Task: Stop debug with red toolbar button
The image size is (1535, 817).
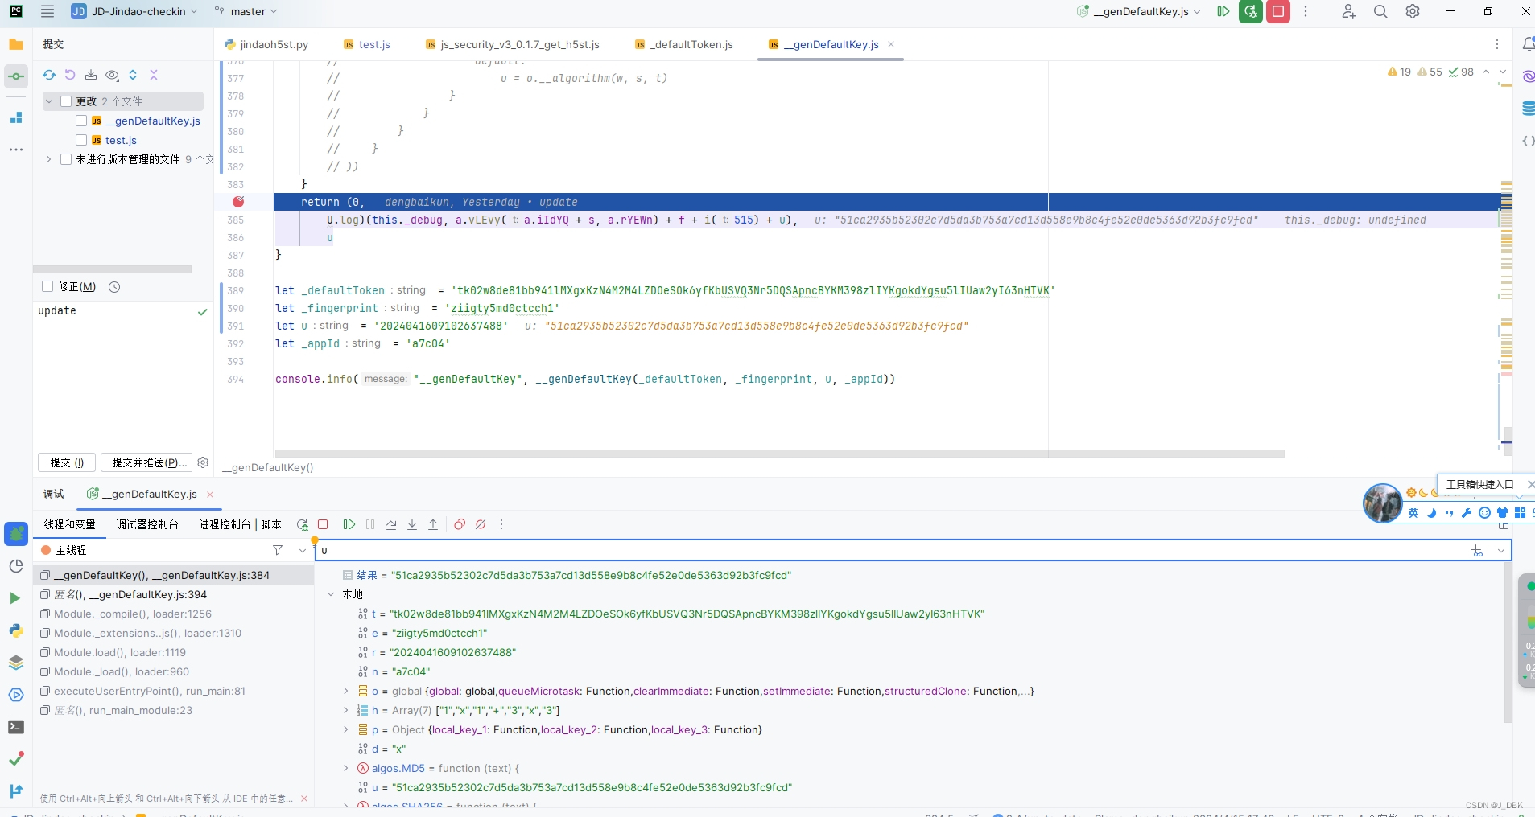Action: (x=1278, y=11)
